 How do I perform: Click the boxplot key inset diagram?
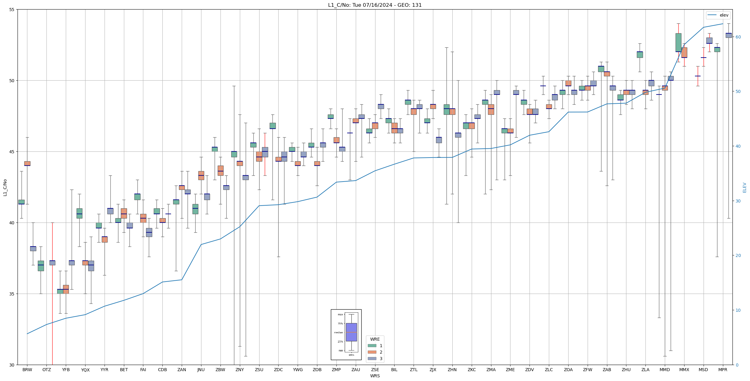[x=346, y=335]
